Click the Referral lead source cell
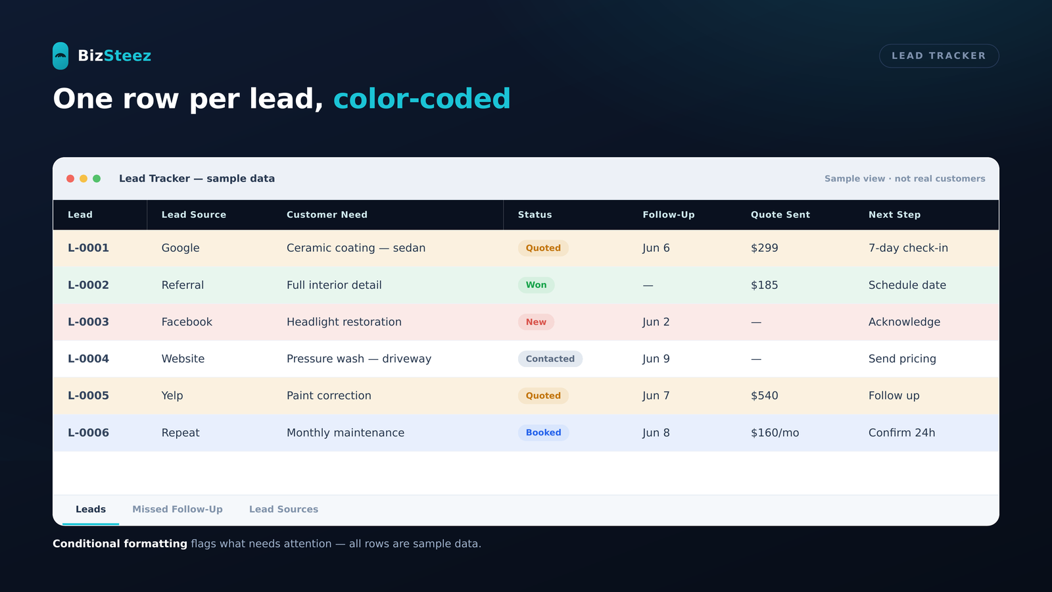 (x=183, y=285)
